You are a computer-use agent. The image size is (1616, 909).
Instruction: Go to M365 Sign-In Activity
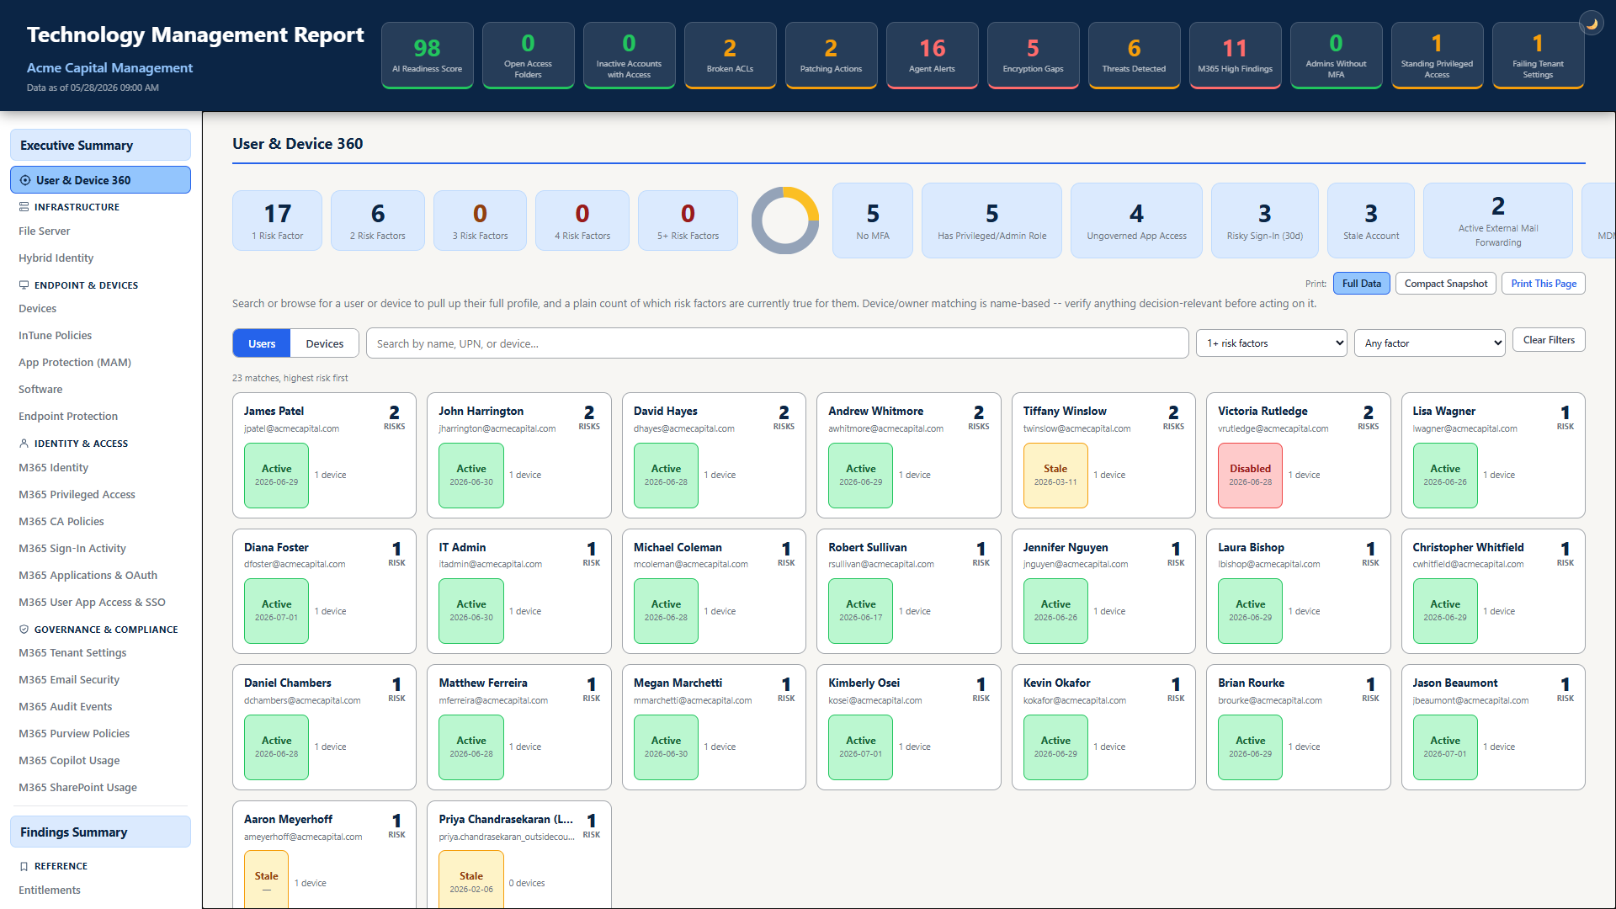(x=72, y=549)
